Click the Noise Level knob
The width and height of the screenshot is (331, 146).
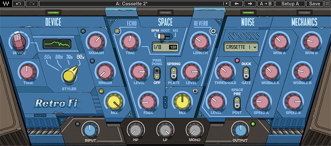(x=216, y=102)
